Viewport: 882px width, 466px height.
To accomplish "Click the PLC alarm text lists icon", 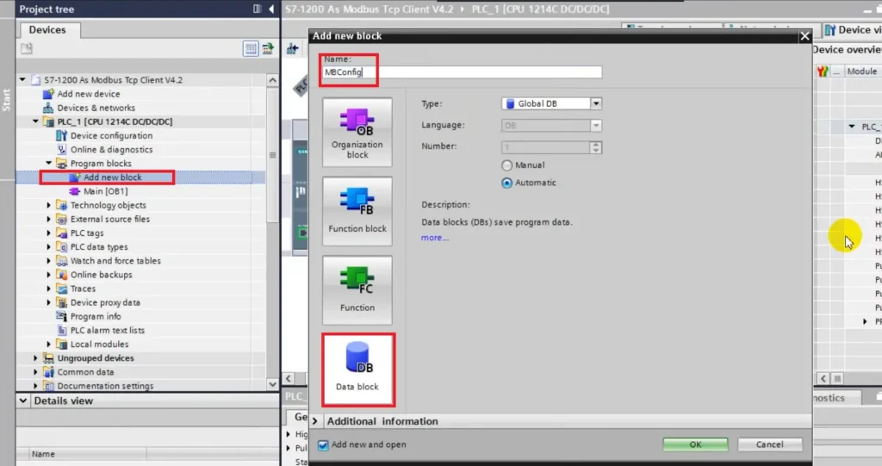I will tap(62, 331).
